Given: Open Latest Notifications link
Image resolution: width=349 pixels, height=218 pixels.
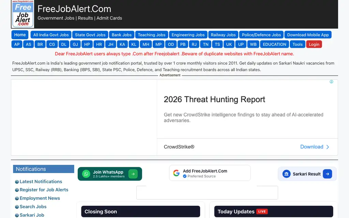Looking at the screenshot, I should [41, 182].
